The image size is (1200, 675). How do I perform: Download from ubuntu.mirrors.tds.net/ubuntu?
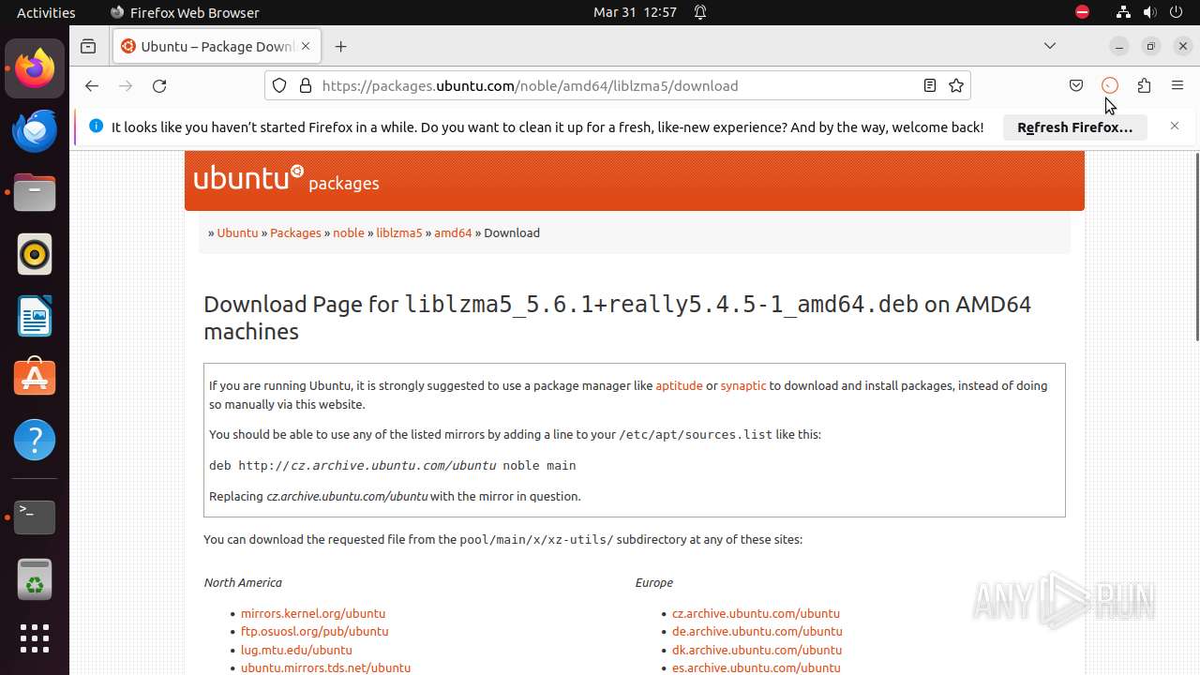[325, 667]
